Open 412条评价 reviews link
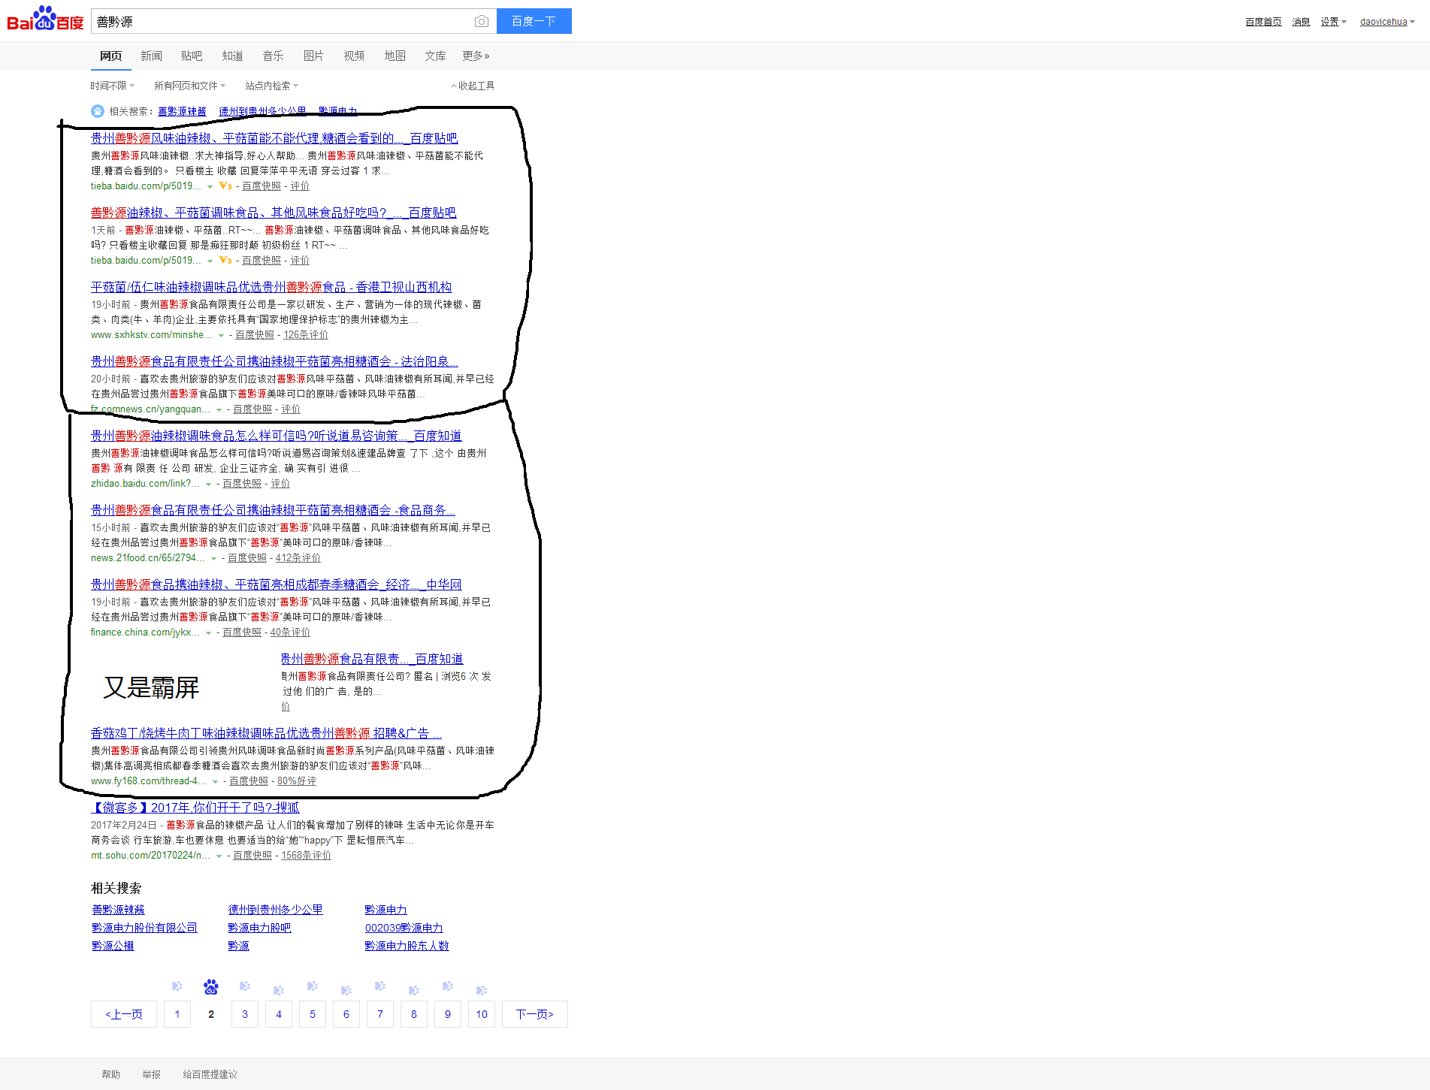The image size is (1430, 1090). [298, 558]
